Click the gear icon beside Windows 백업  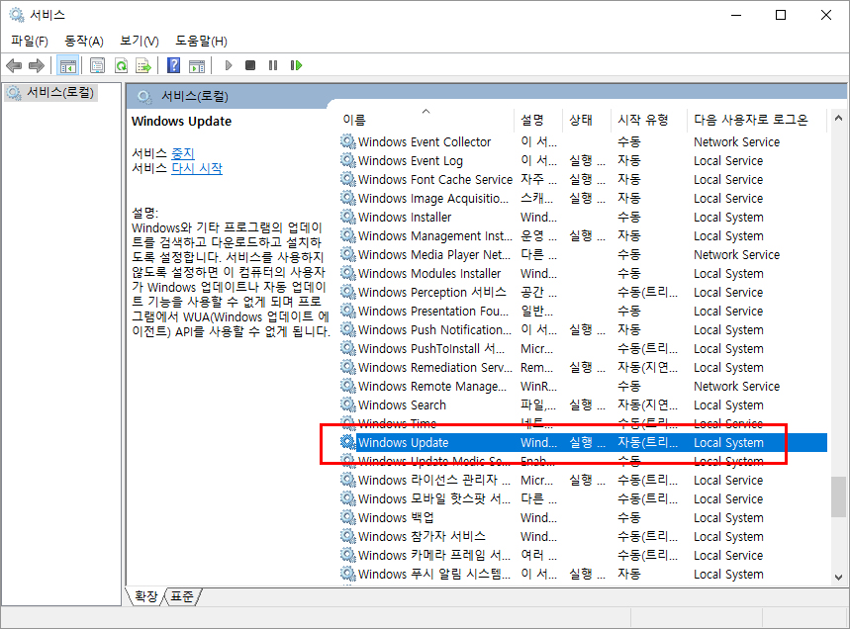tap(347, 517)
